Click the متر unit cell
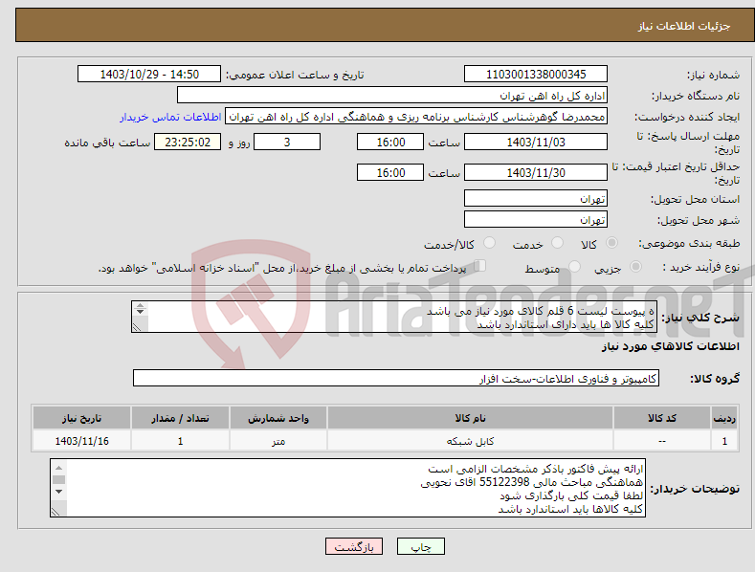The image size is (755, 572). (278, 441)
